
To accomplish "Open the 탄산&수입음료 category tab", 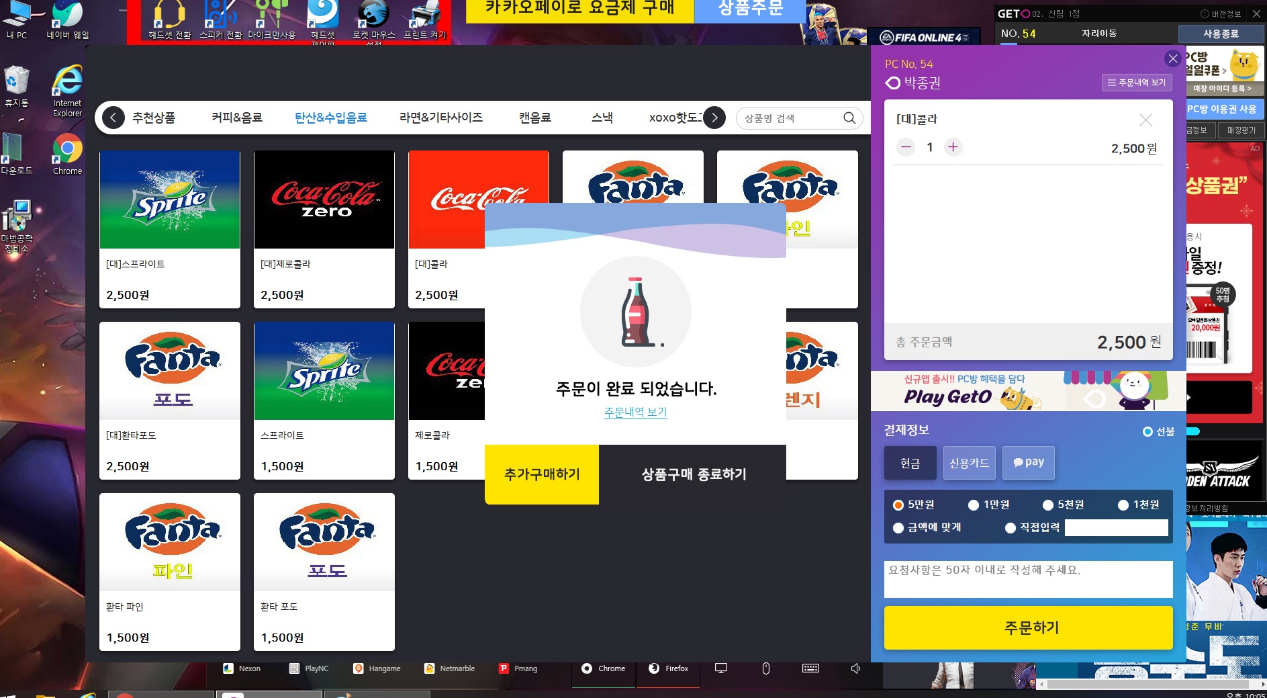I will point(331,118).
